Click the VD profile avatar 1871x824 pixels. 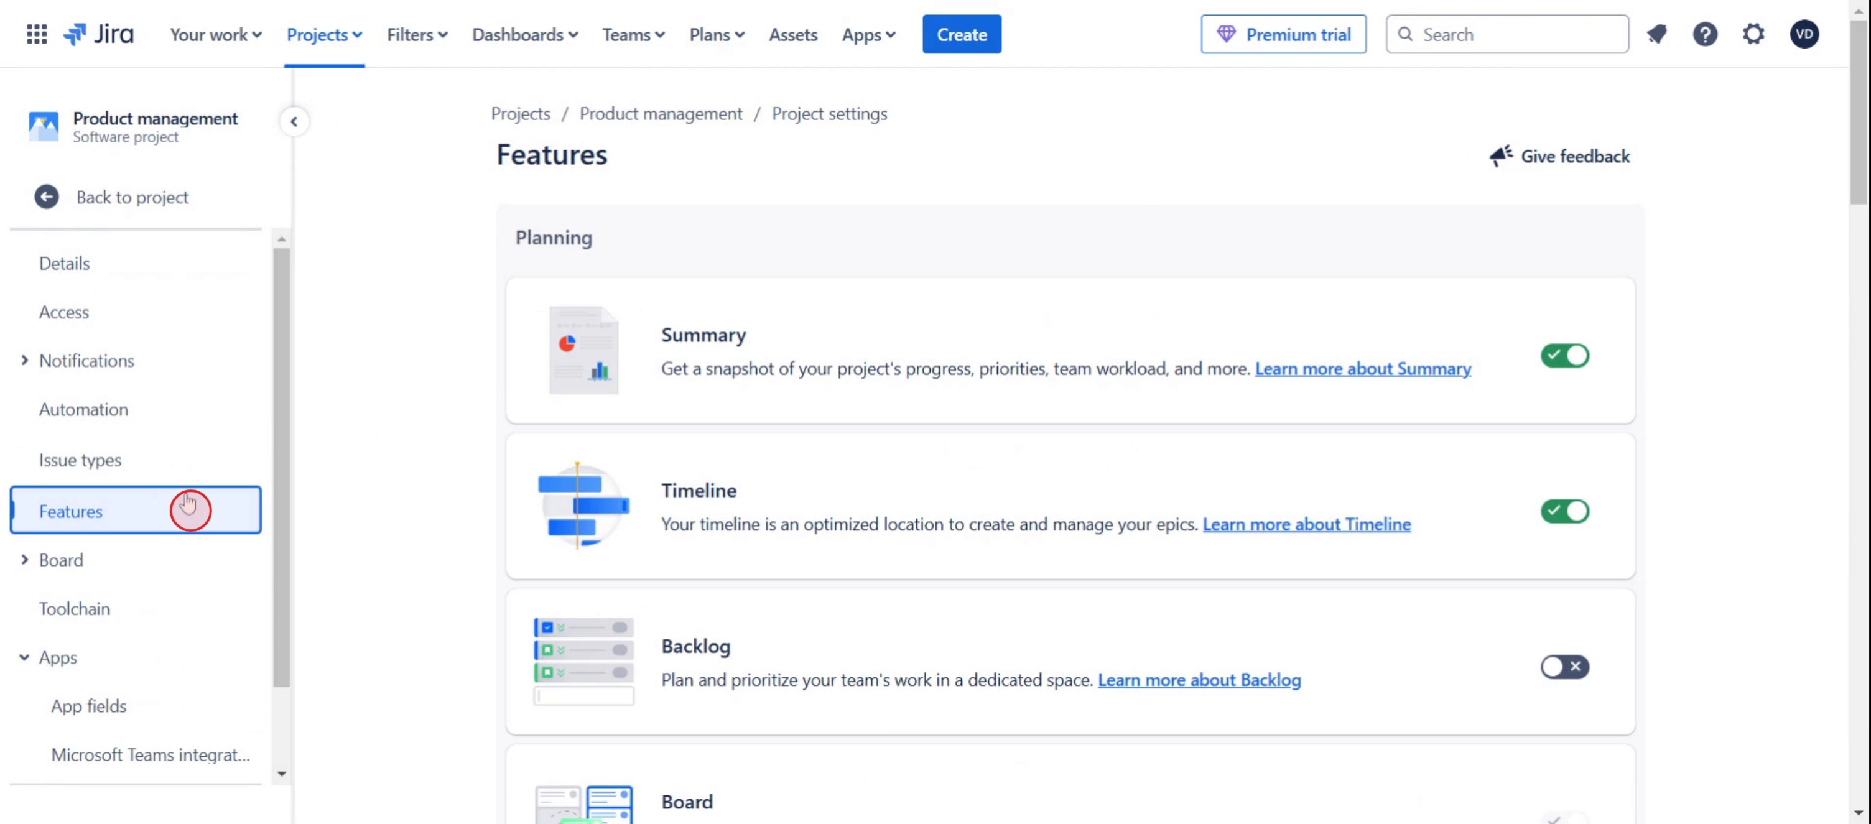(x=1804, y=34)
